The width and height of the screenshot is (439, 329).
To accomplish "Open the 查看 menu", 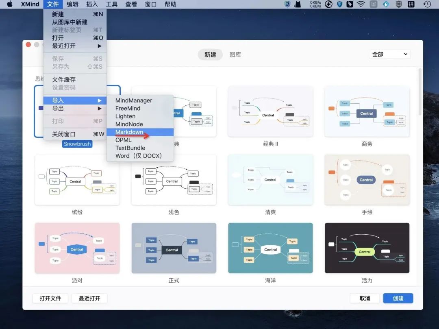I will 131,4.
